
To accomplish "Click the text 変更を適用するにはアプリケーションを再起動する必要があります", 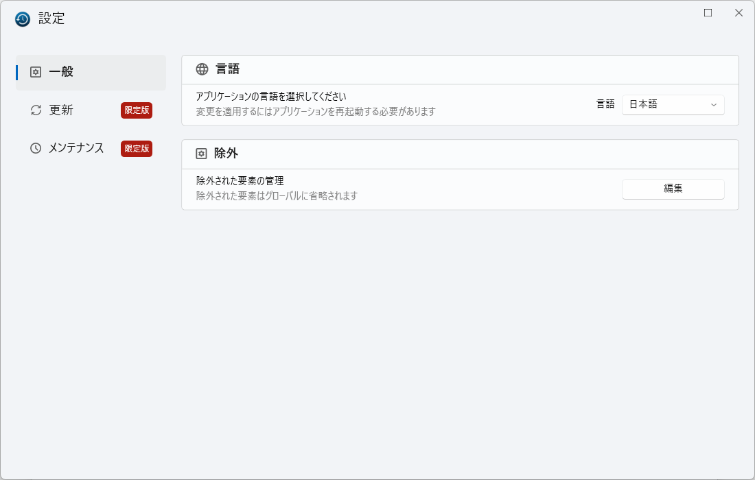I will tap(316, 112).
